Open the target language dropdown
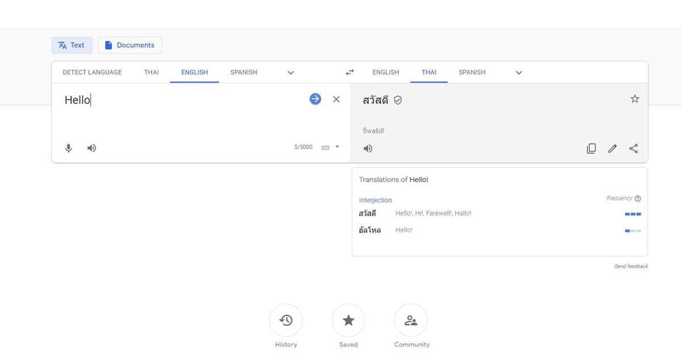Screen dimensions: 681x356 point(518,73)
